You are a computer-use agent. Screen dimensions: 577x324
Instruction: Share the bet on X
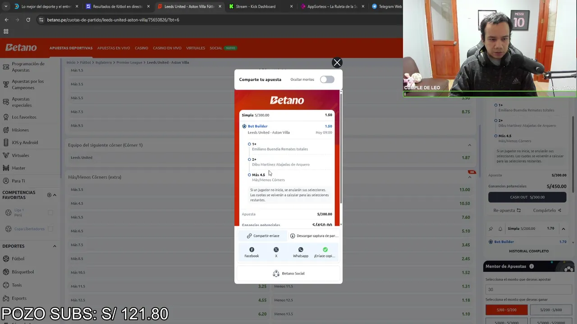point(276,252)
